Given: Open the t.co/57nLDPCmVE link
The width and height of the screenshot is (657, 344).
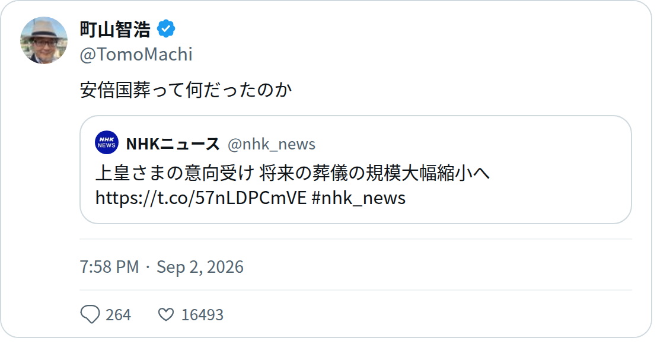Looking at the screenshot, I should (x=201, y=198).
